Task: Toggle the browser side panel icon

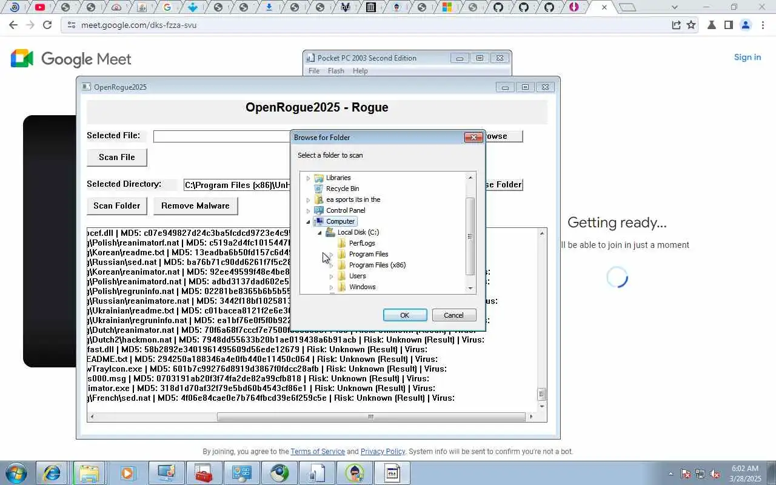Action: click(729, 25)
